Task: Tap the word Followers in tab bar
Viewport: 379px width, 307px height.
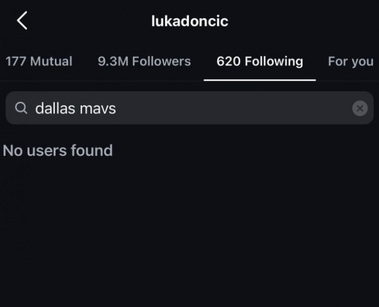Action: click(x=161, y=62)
